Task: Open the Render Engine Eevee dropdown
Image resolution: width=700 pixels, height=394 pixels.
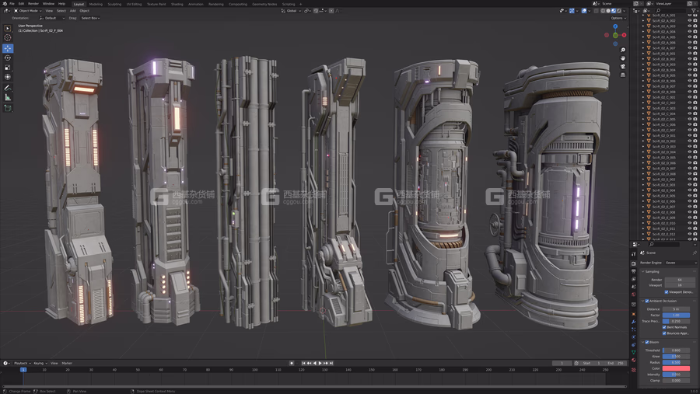Action: click(x=681, y=263)
